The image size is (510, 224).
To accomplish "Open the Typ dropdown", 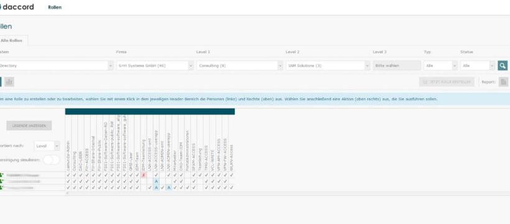I will pyautogui.click(x=440, y=65).
